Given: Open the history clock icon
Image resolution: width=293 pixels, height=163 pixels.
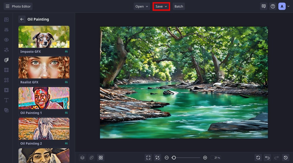Looking at the screenshot, I should point(286,158).
